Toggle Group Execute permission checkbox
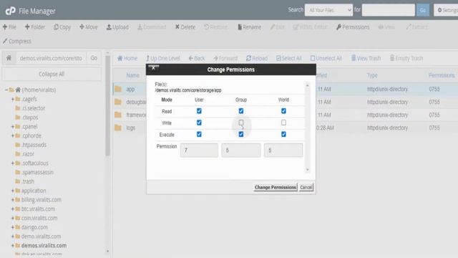Screen dimensions: 458x258 point(241,134)
